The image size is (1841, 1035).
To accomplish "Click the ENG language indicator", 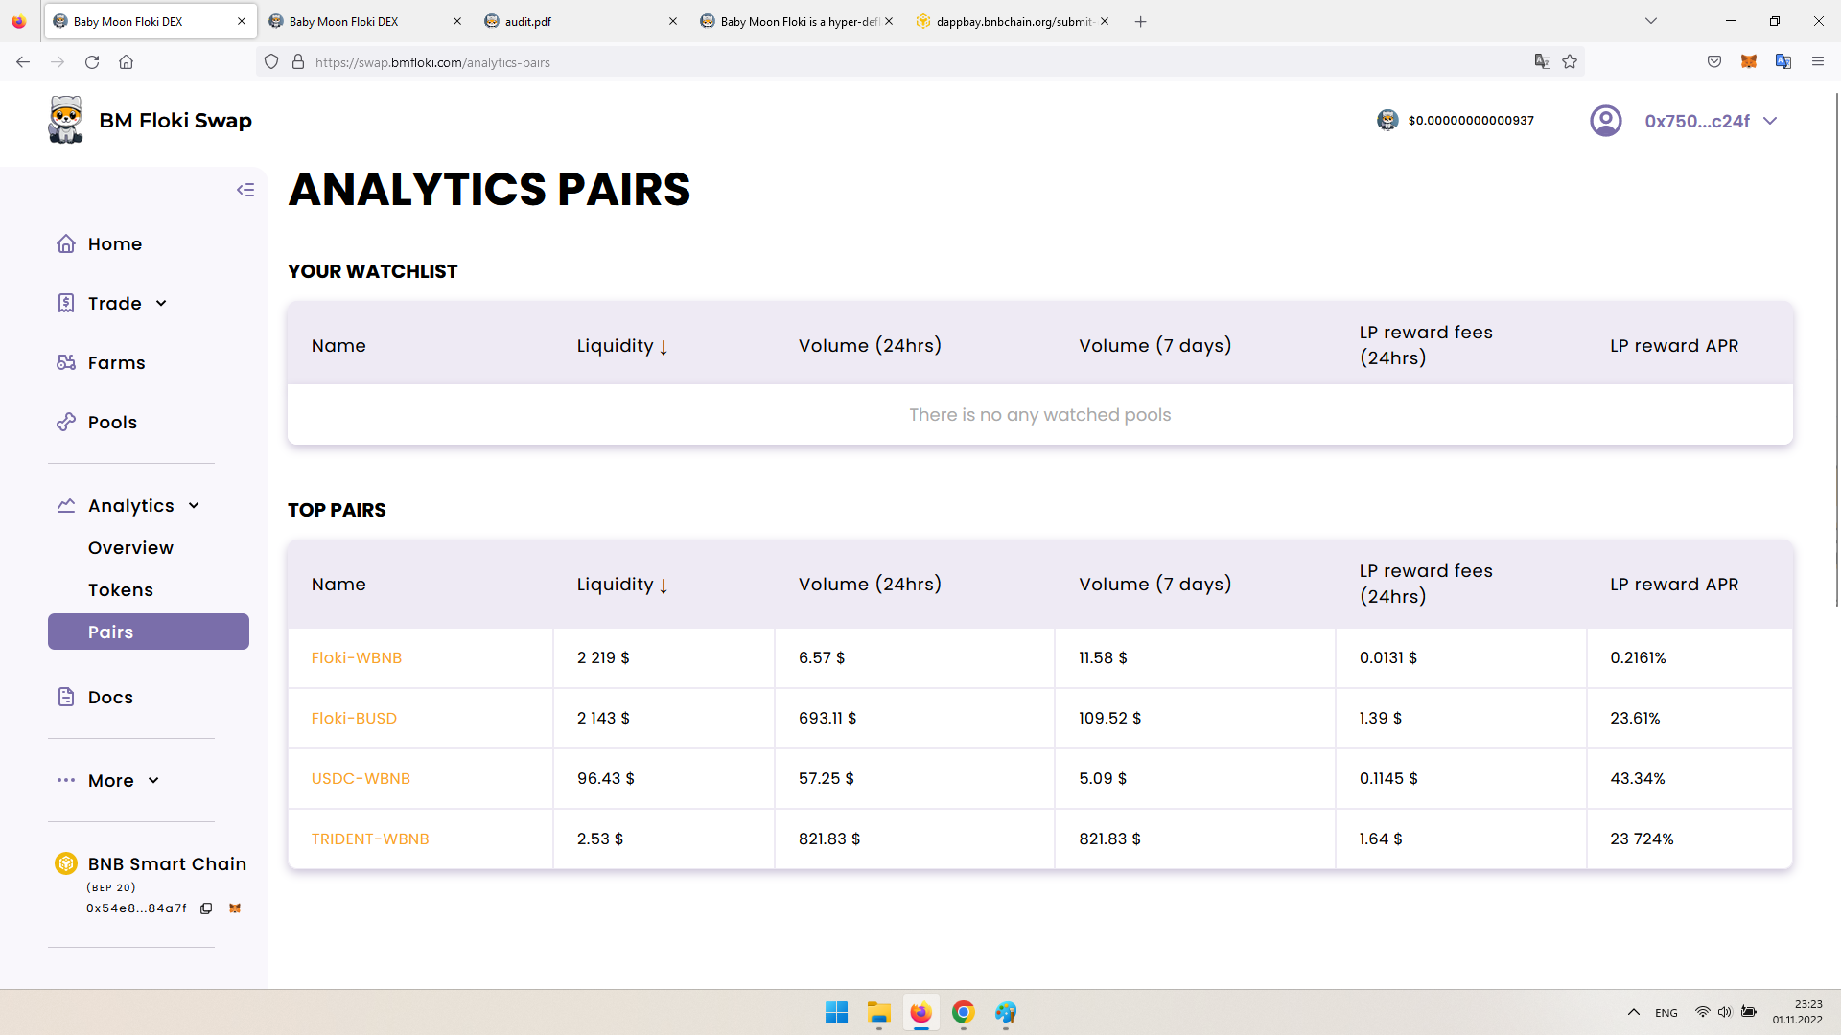I will [x=1666, y=1013].
